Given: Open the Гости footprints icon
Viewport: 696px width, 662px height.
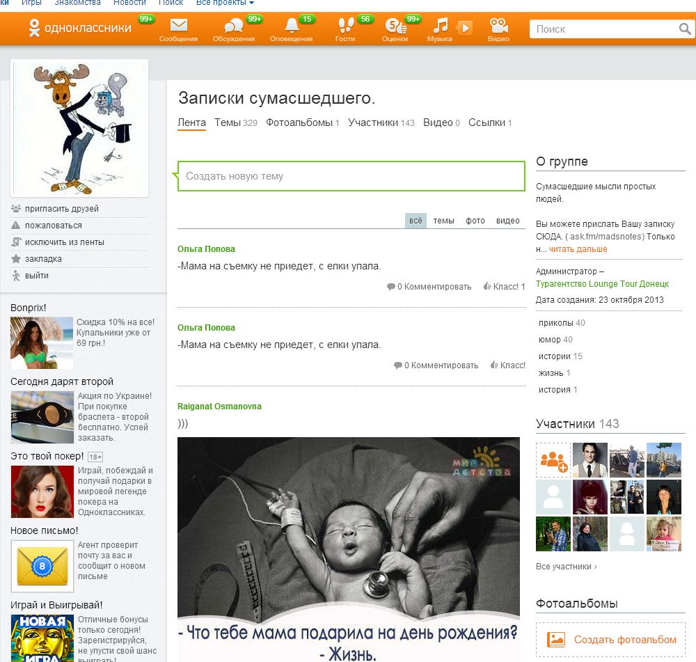Looking at the screenshot, I should coord(345,25).
